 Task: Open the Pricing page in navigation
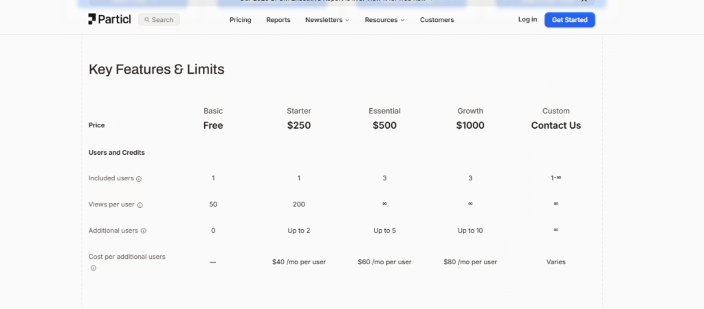(x=241, y=20)
